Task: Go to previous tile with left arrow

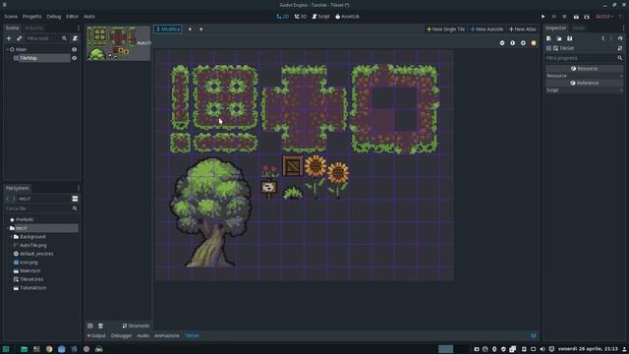Action: coord(190,29)
